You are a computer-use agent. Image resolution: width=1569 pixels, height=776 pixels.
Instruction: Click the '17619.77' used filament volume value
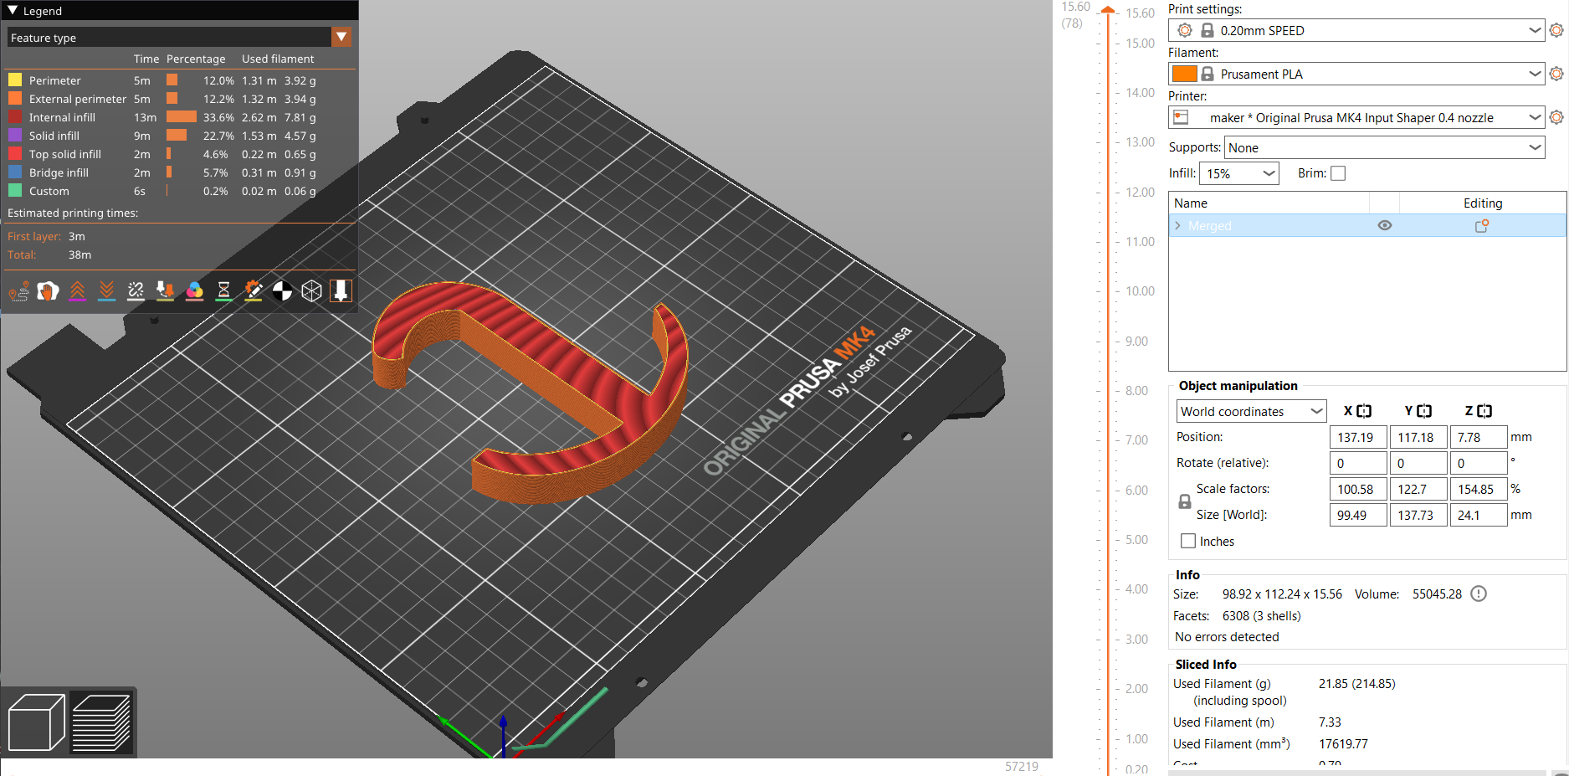1343,744
